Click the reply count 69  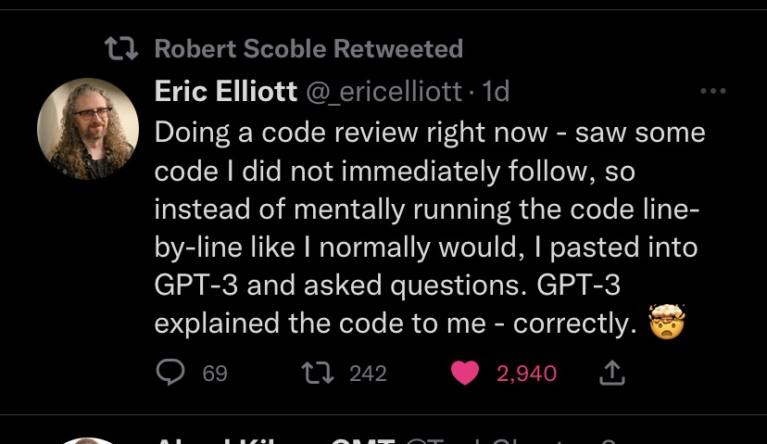[x=215, y=374]
